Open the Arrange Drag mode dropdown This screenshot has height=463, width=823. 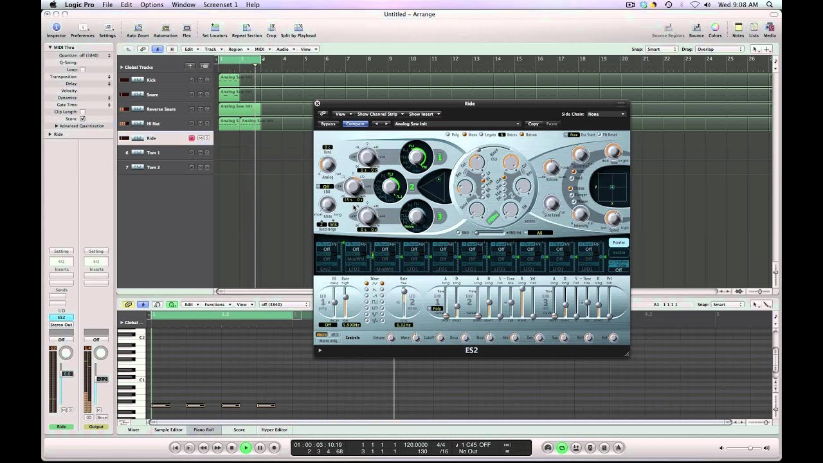click(x=719, y=49)
